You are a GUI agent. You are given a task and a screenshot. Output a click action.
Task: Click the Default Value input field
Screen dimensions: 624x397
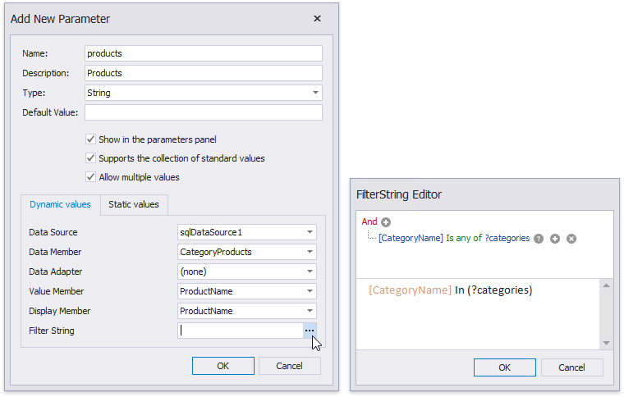point(203,112)
